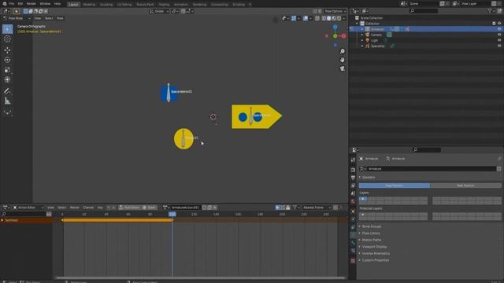
Task: Click Push Down button in Action Editor
Action: [x=129, y=208]
